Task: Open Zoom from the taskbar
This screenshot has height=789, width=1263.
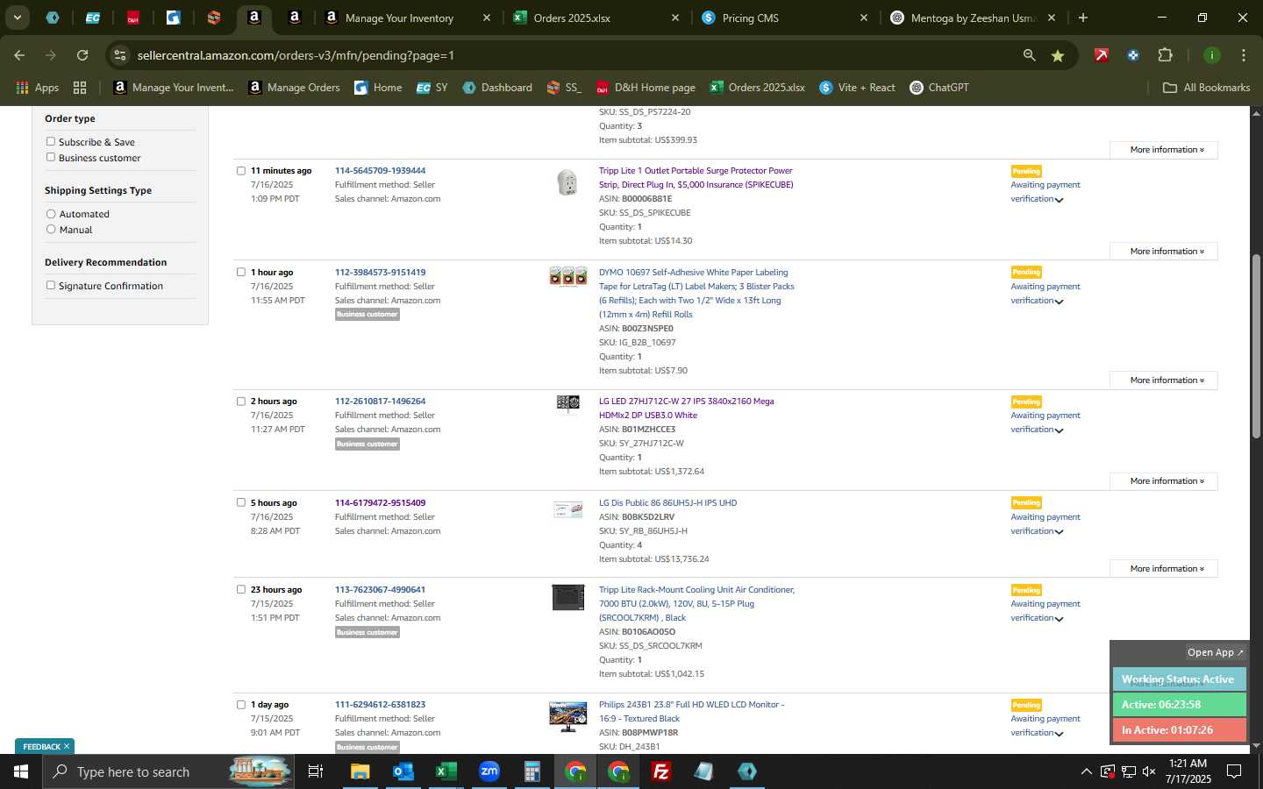Action: point(489,771)
